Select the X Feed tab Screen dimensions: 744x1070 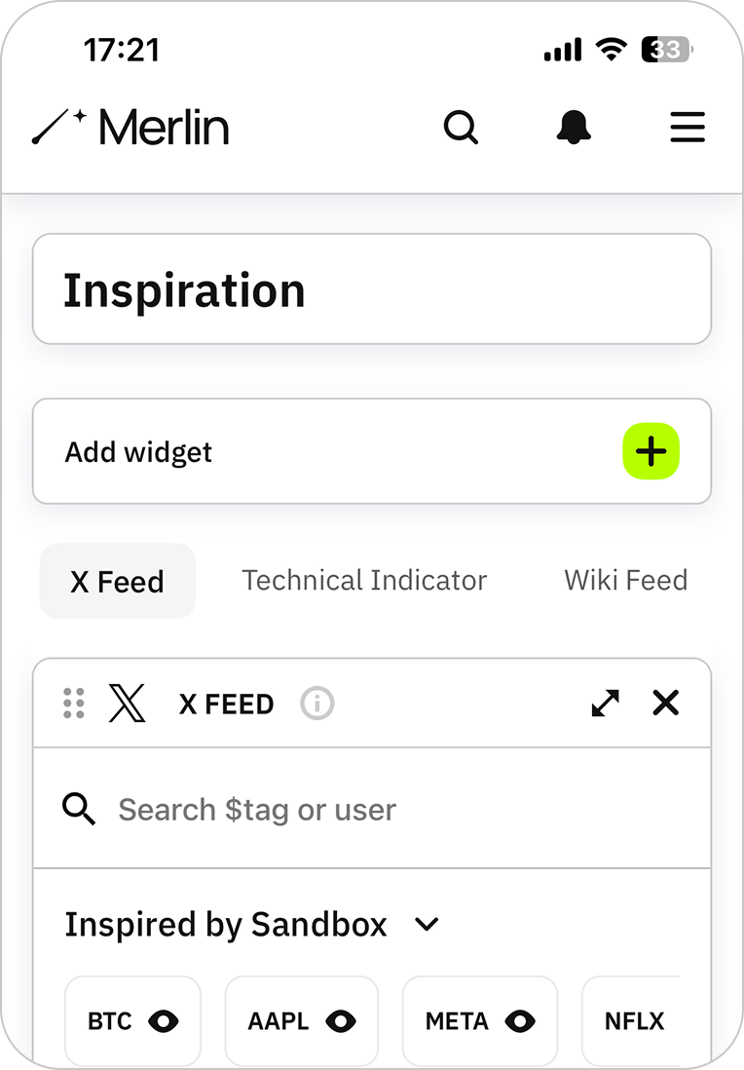117,582
